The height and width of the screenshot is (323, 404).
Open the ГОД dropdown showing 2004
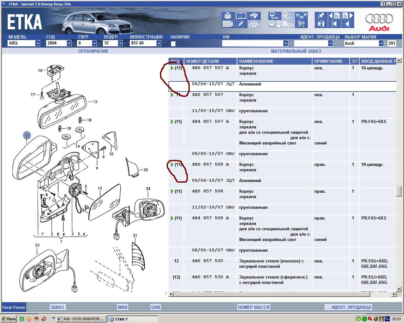[x=69, y=43]
